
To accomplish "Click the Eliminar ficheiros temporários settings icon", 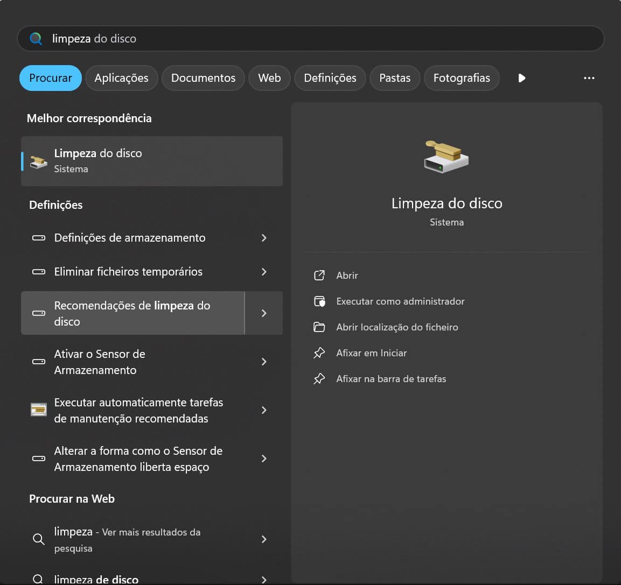I will (38, 272).
